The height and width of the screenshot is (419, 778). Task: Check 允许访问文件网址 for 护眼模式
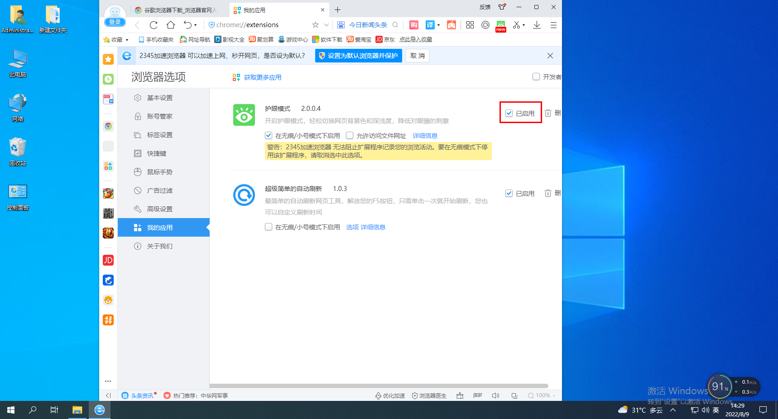tap(350, 135)
